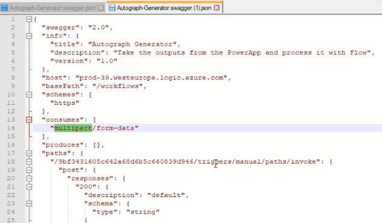Viewport: 382px width, 223px height.
Task: Click save icon on first file tab
Action: click(4, 8)
